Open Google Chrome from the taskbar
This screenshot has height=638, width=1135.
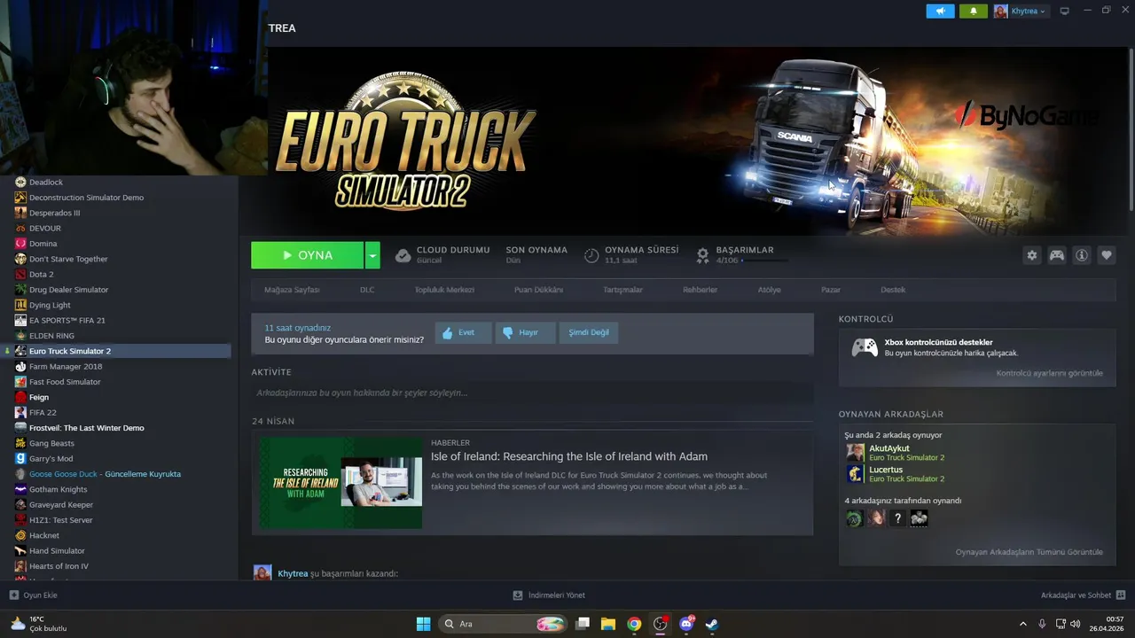tap(634, 624)
